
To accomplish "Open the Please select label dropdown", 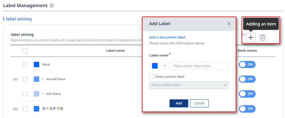I will click(189, 85).
